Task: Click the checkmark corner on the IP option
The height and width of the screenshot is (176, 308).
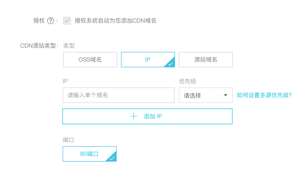Action: [x=171, y=63]
